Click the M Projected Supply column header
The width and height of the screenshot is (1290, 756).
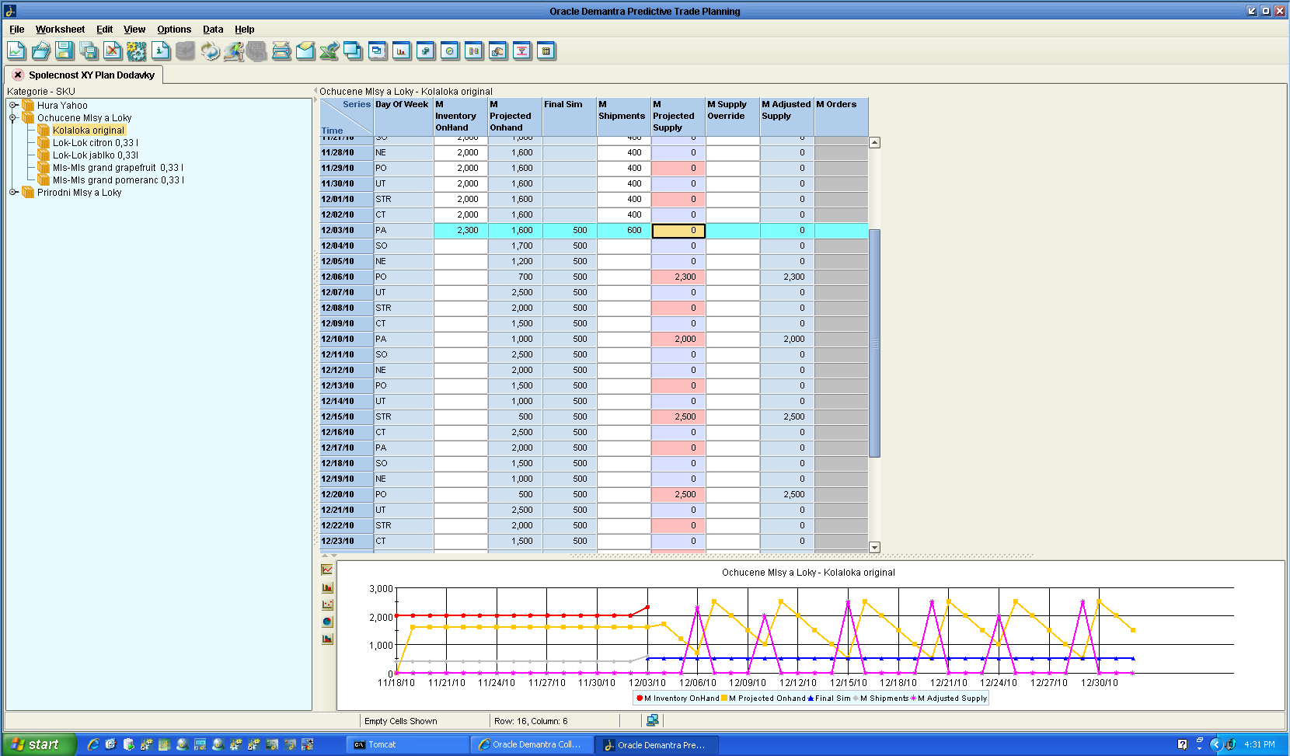(x=678, y=117)
